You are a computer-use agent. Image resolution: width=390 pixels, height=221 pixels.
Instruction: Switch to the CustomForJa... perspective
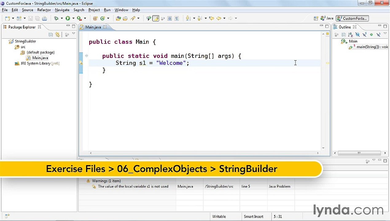pyautogui.click(x=352, y=18)
